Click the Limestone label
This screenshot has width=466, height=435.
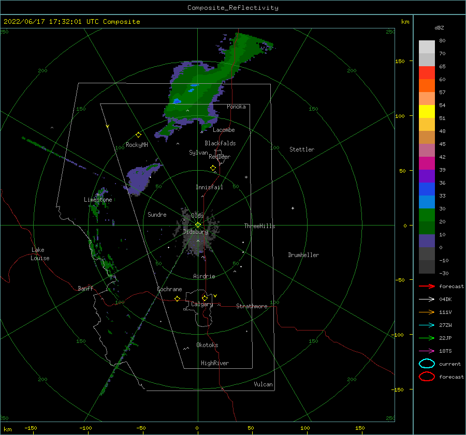pos(98,200)
